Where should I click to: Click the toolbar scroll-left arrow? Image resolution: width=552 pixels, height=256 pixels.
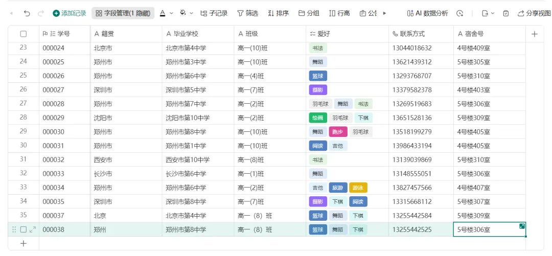point(11,13)
